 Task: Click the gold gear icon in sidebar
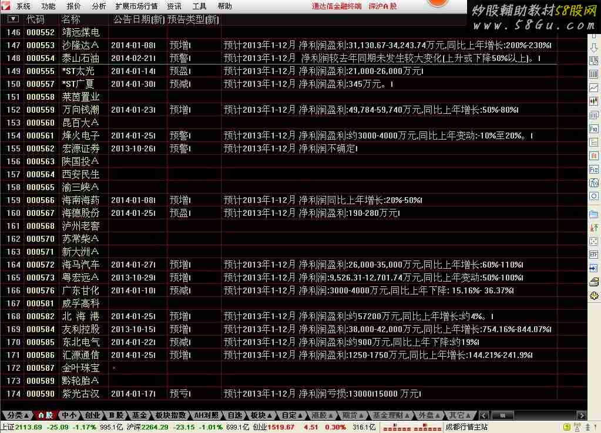click(594, 296)
